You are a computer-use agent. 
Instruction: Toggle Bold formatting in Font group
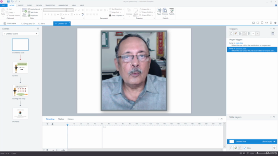(x=45, y=14)
